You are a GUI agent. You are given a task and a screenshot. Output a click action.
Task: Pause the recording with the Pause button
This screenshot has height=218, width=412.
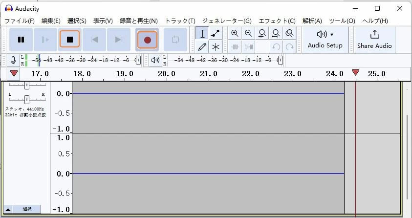(x=21, y=40)
